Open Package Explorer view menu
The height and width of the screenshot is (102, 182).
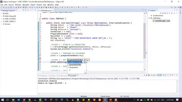pyautogui.click(x=31, y=10)
